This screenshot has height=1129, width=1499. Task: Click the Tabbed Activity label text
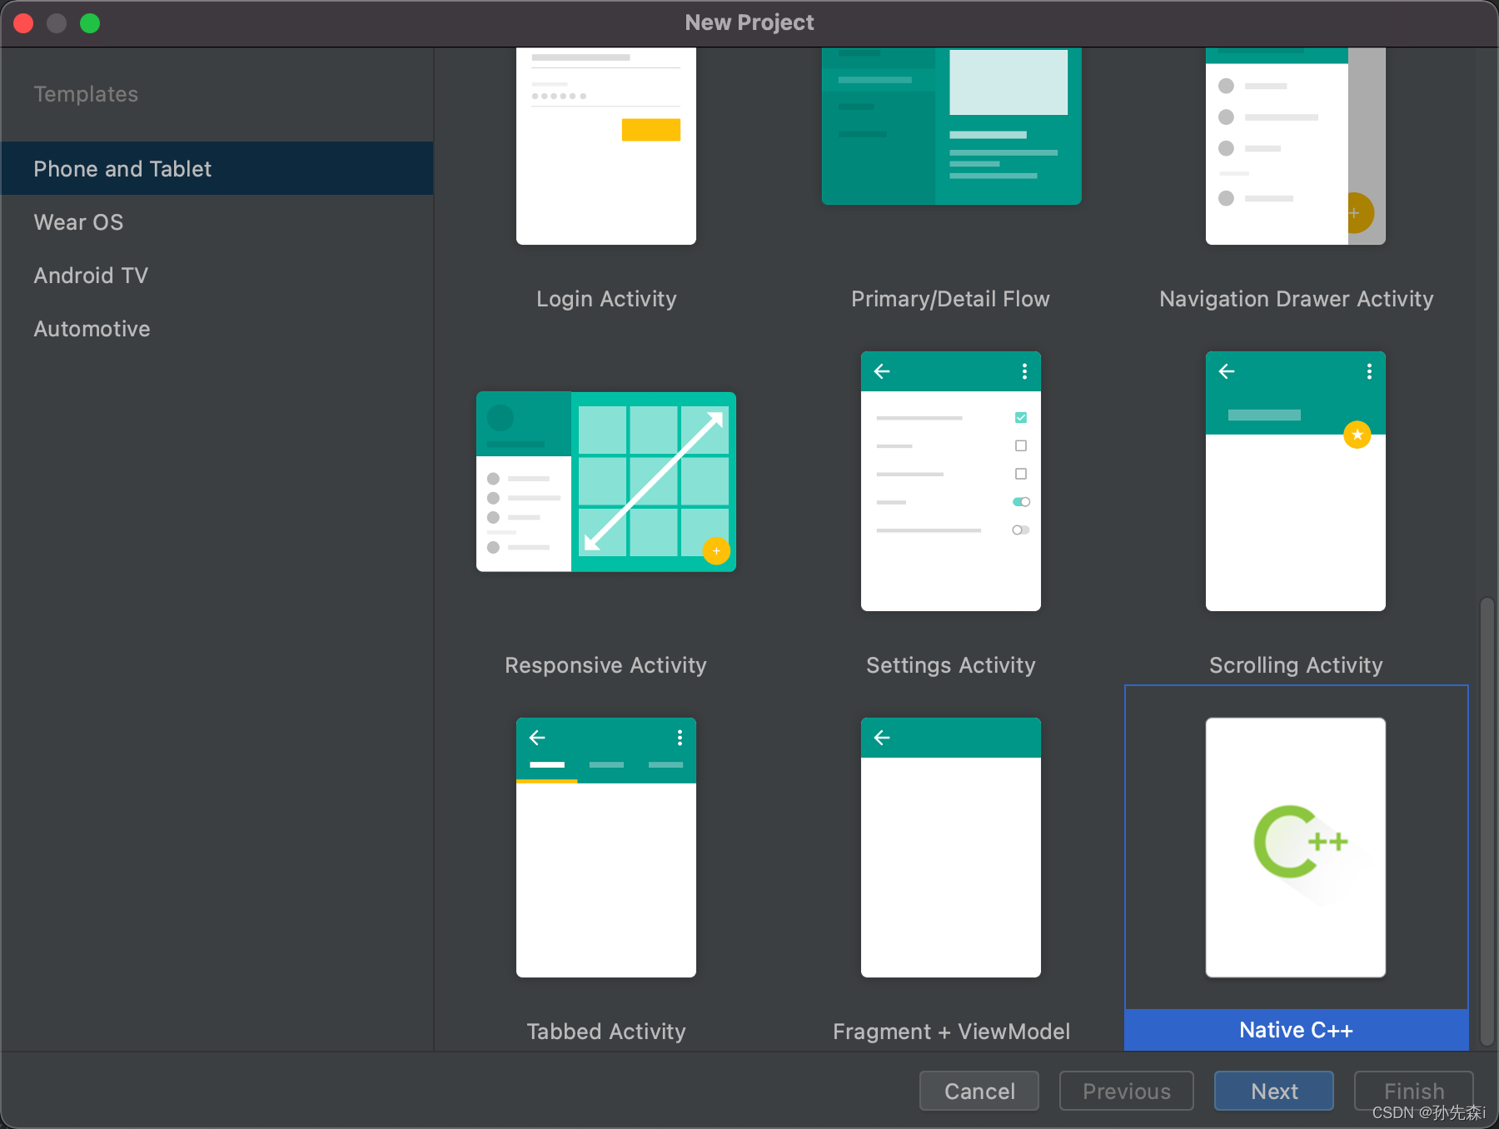tap(606, 1032)
